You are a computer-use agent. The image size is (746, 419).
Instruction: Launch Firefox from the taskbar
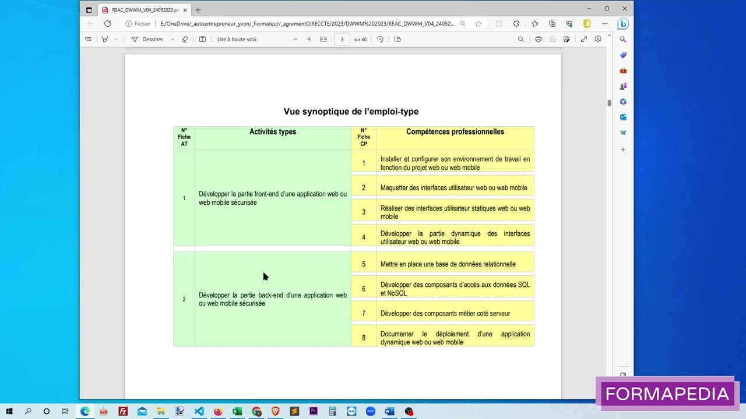(x=218, y=411)
